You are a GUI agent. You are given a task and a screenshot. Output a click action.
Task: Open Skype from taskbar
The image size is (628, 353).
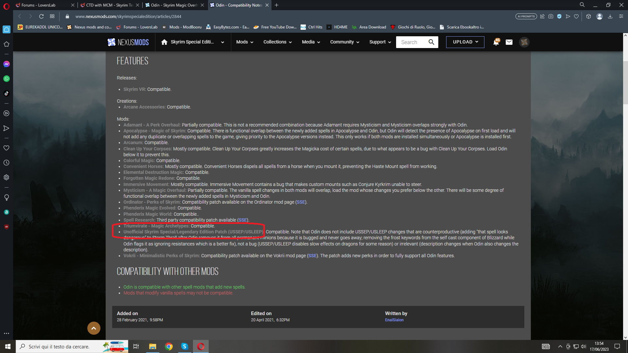click(185, 346)
